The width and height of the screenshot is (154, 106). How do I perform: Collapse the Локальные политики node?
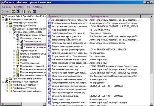pyautogui.click(x=14, y=38)
